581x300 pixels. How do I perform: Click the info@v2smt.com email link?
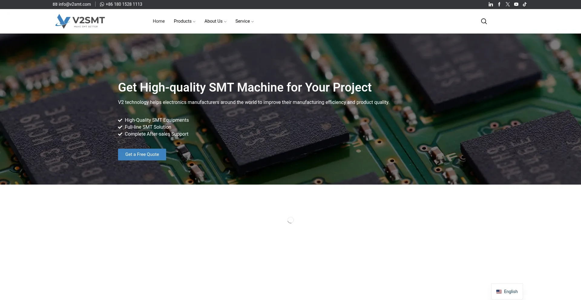(x=75, y=4)
